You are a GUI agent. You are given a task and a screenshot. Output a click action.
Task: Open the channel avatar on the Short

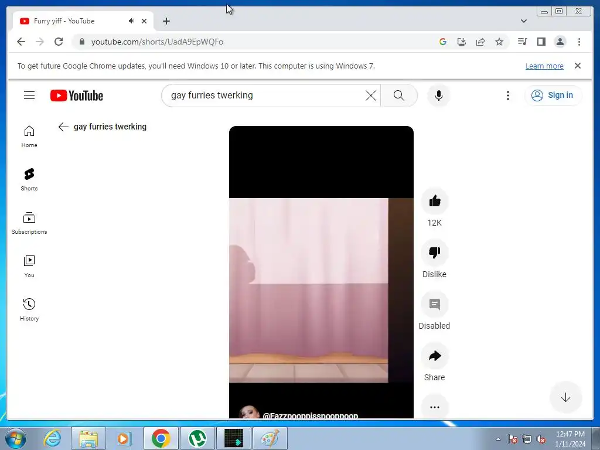tap(248, 412)
